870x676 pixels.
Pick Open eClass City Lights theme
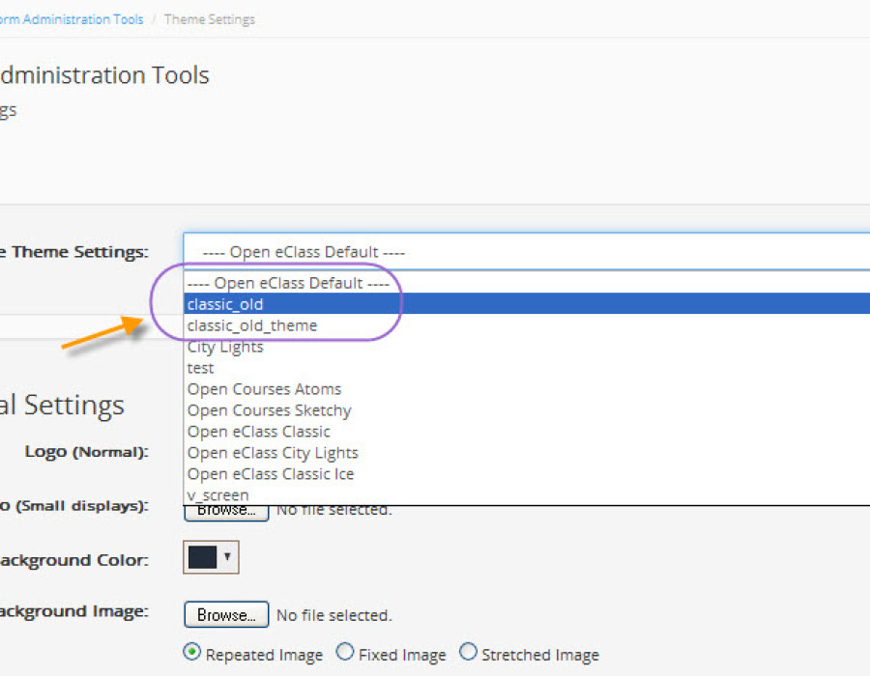tap(527, 453)
